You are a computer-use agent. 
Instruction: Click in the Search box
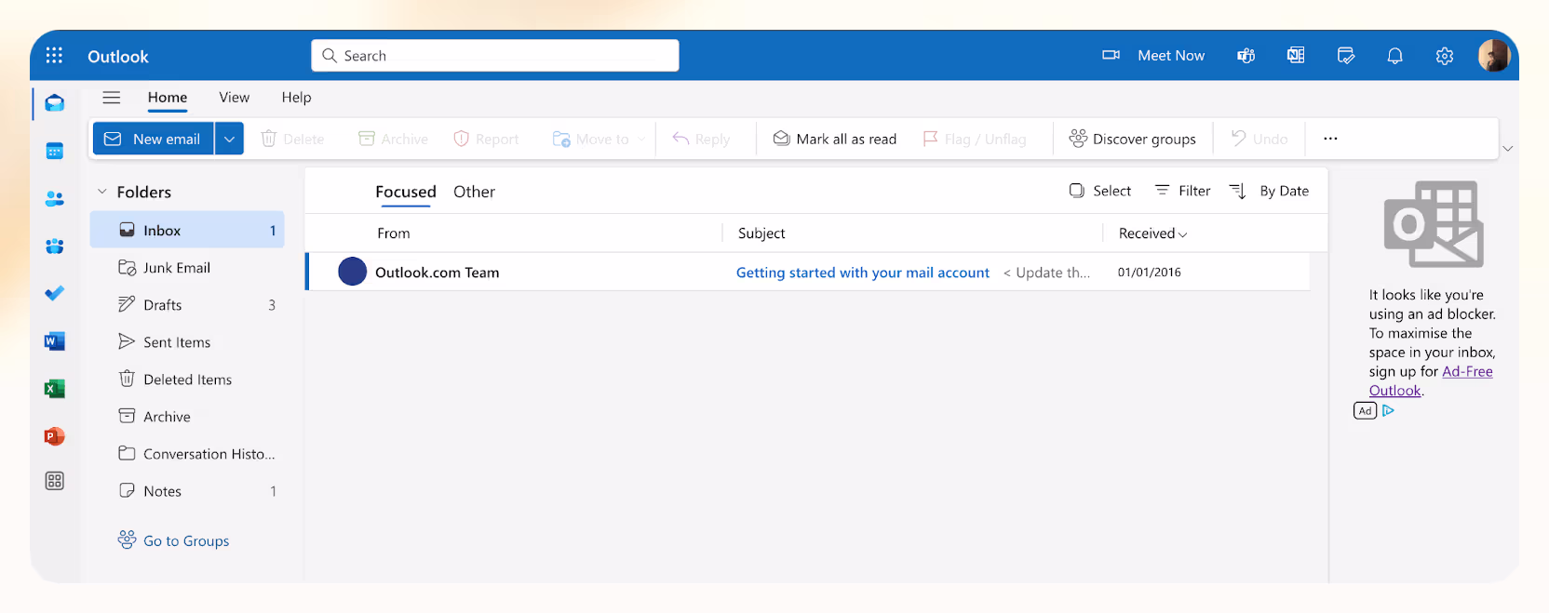[x=495, y=56]
